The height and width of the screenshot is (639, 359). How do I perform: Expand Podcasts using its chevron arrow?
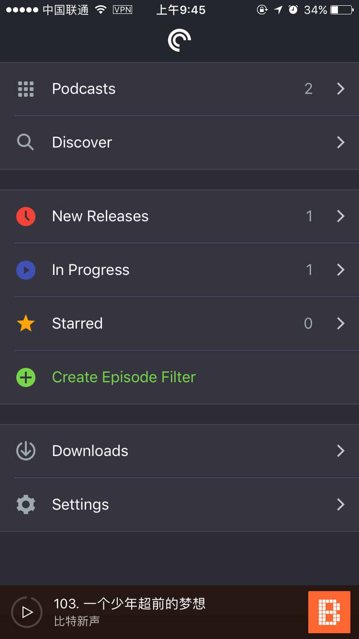pos(340,89)
